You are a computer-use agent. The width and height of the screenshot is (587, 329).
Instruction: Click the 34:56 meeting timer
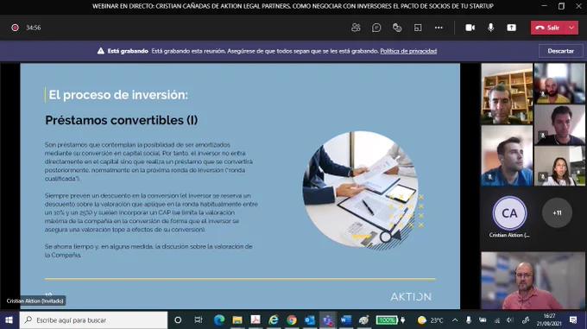pyautogui.click(x=34, y=28)
